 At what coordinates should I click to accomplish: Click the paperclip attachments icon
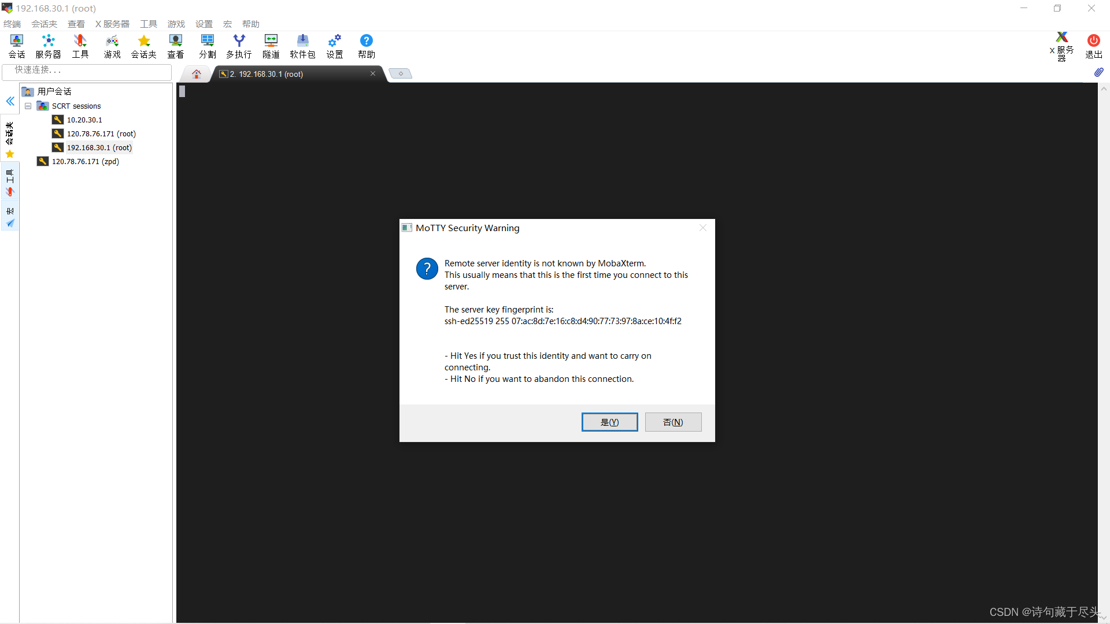(1099, 72)
